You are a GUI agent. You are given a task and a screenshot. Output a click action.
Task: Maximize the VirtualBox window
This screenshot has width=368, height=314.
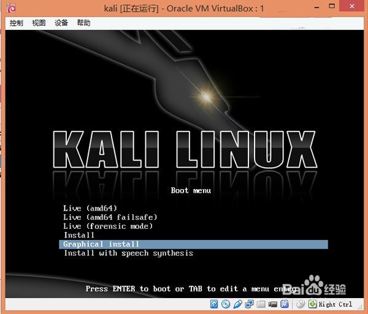[x=332, y=6]
